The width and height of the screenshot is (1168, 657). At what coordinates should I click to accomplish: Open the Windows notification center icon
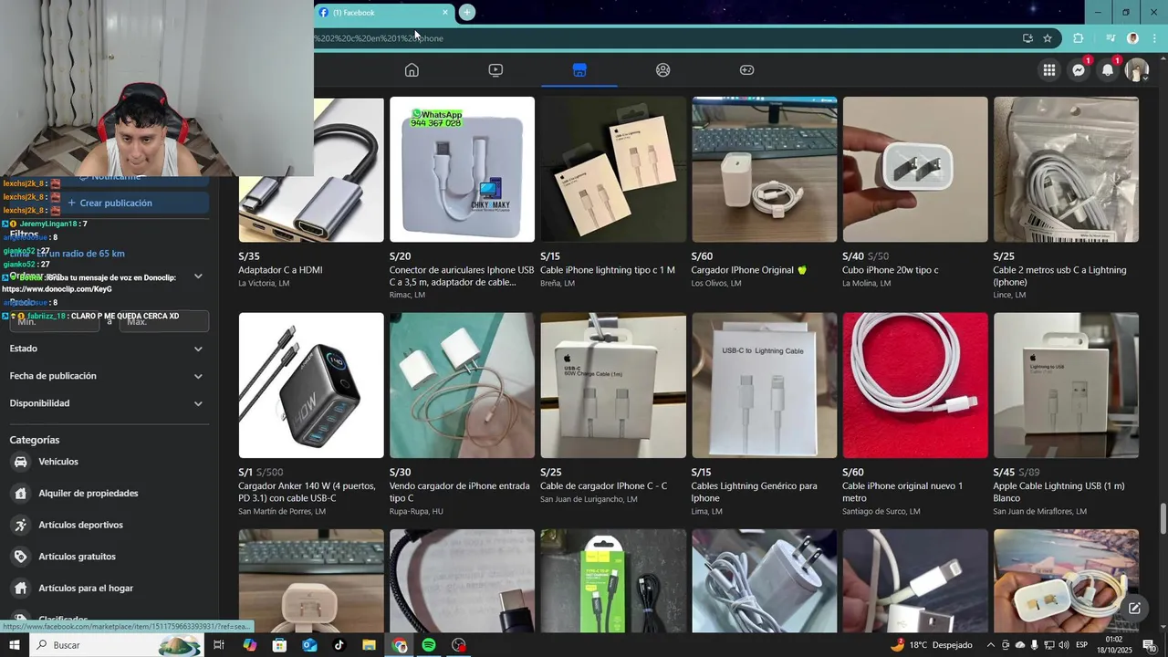pyautogui.click(x=1149, y=645)
